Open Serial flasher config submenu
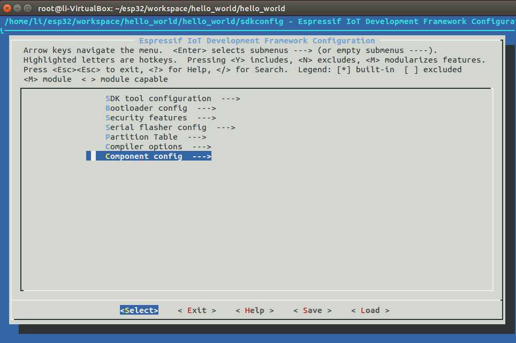 (170, 127)
